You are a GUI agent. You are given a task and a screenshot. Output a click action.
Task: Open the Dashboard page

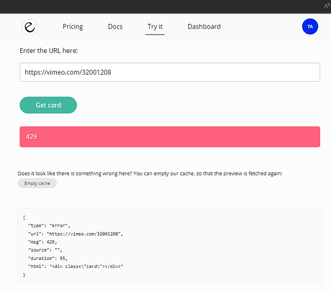click(204, 27)
